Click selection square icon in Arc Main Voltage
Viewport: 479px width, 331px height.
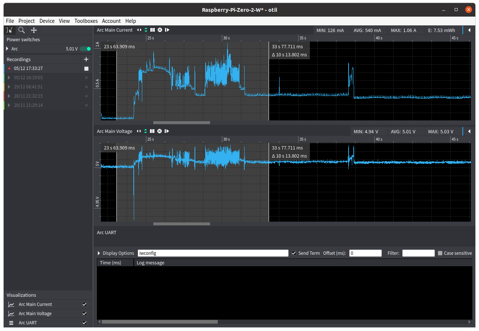[x=153, y=131]
